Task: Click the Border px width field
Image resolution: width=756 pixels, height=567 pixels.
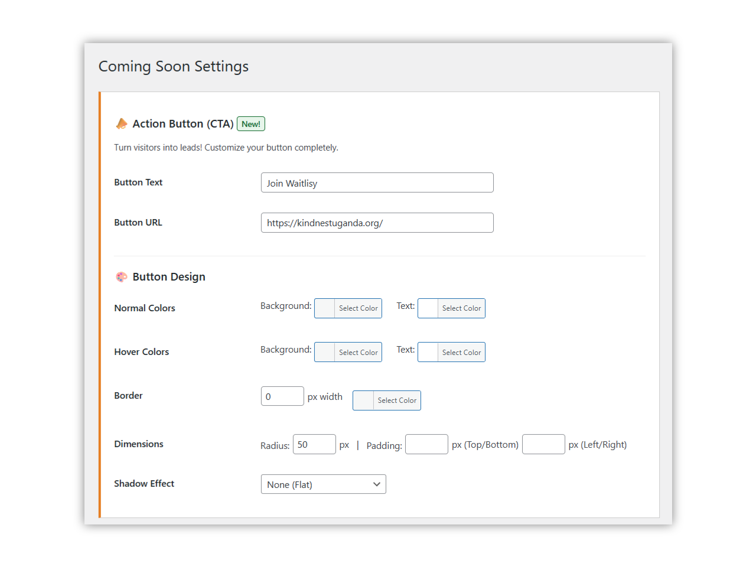Action: coord(282,396)
